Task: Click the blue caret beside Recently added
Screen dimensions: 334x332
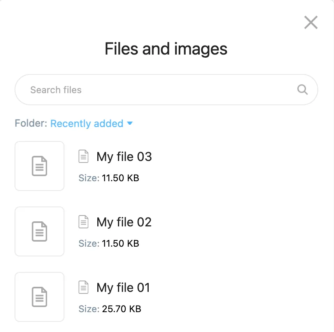Action: tap(130, 124)
